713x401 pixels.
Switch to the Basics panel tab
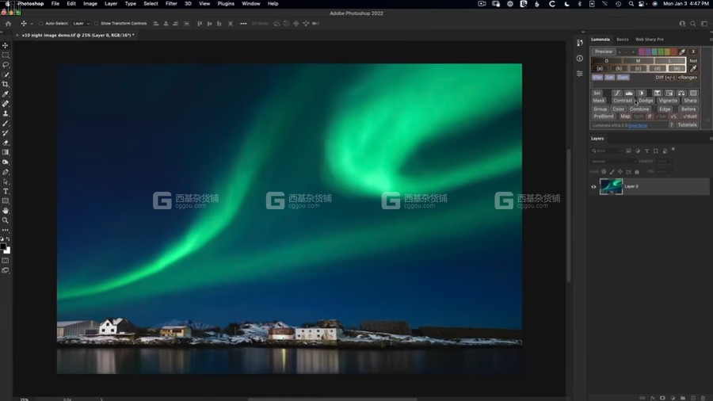(622, 40)
